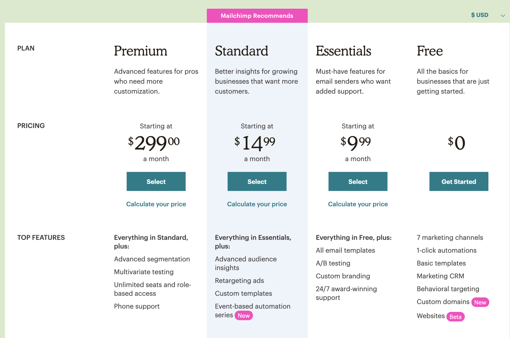Select the Standard plan button
Screen dimensions: 510x338
click(257, 181)
